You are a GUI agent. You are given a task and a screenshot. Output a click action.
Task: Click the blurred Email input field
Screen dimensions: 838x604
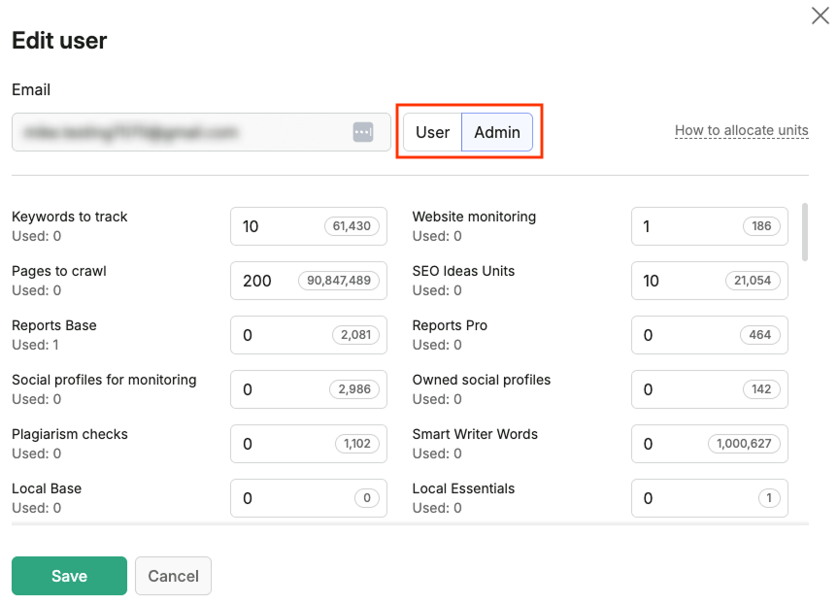tap(201, 132)
